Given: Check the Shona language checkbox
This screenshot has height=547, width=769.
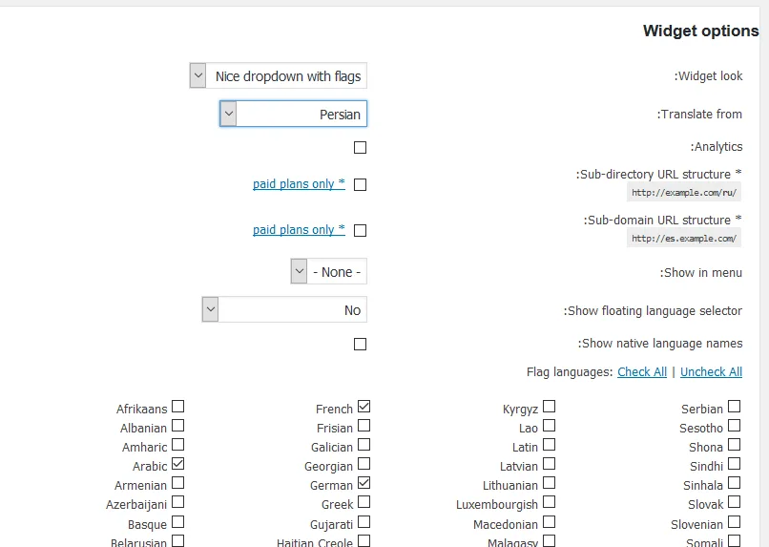Looking at the screenshot, I should (x=735, y=445).
